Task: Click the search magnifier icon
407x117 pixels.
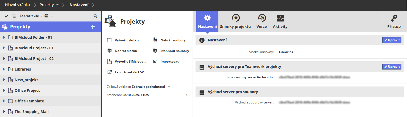Action: pyautogui.click(x=95, y=16)
